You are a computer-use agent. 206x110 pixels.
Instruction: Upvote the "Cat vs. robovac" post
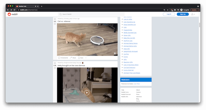pos(55,19)
